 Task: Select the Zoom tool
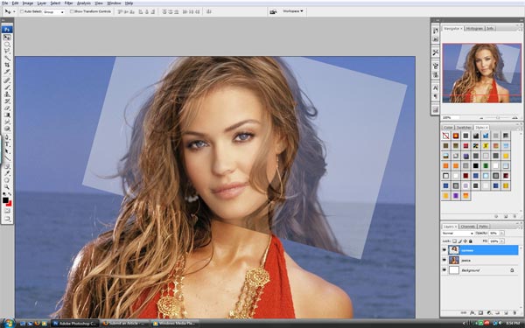(x=7, y=187)
